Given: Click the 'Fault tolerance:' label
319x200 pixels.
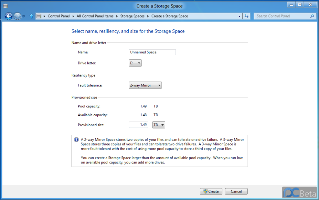Looking at the screenshot, I should tap(90, 85).
